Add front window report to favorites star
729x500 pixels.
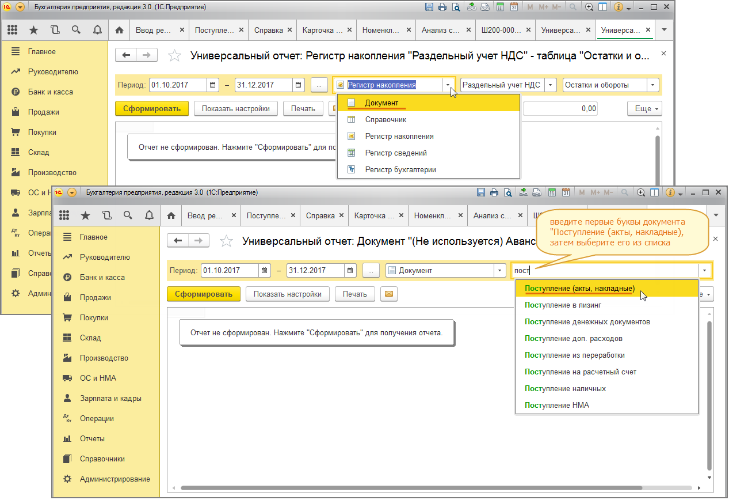coord(227,241)
